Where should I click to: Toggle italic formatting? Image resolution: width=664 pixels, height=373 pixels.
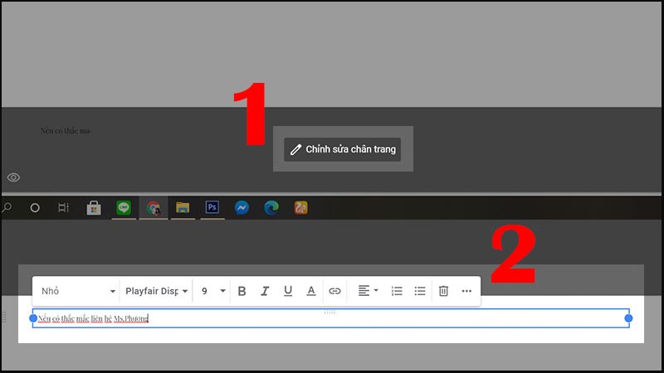pos(265,291)
